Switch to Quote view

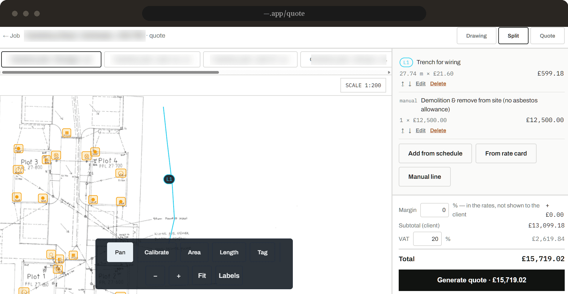click(547, 36)
